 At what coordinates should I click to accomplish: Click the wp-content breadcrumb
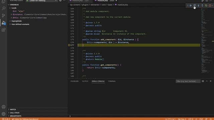click(x=75, y=5)
